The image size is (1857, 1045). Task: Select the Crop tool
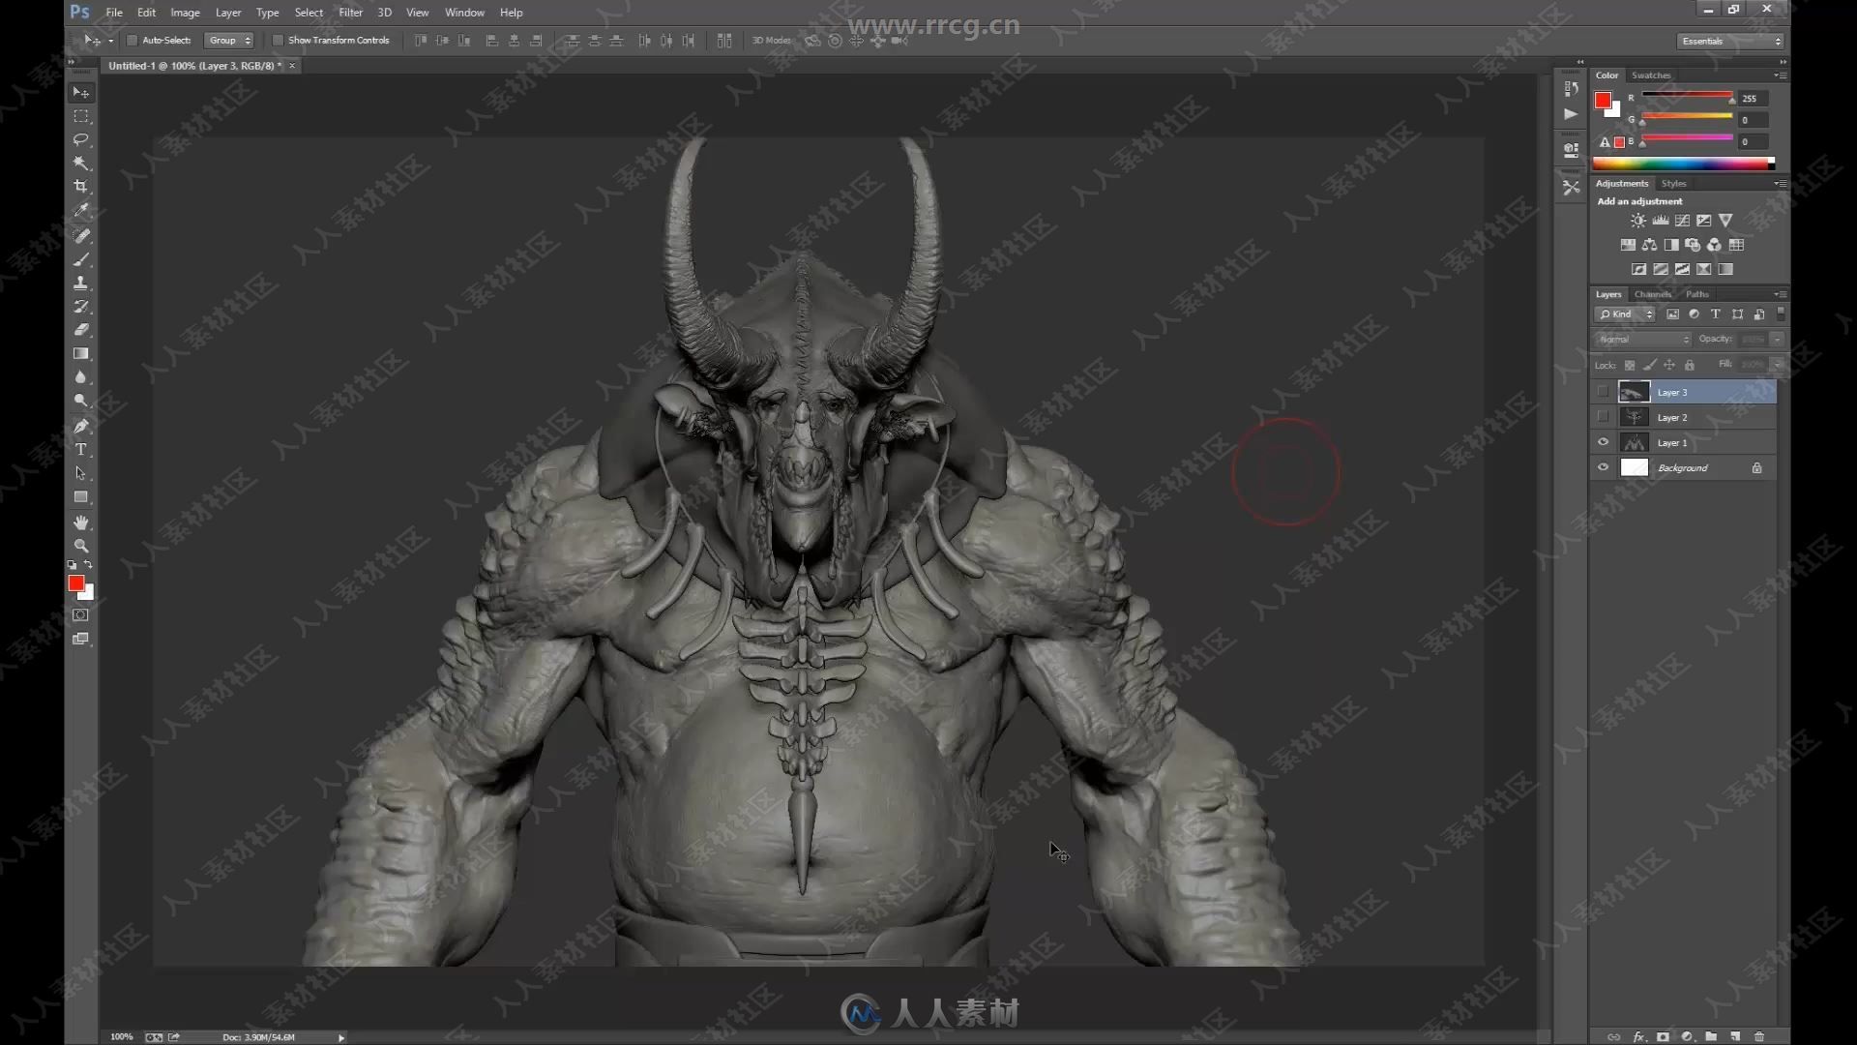81,187
